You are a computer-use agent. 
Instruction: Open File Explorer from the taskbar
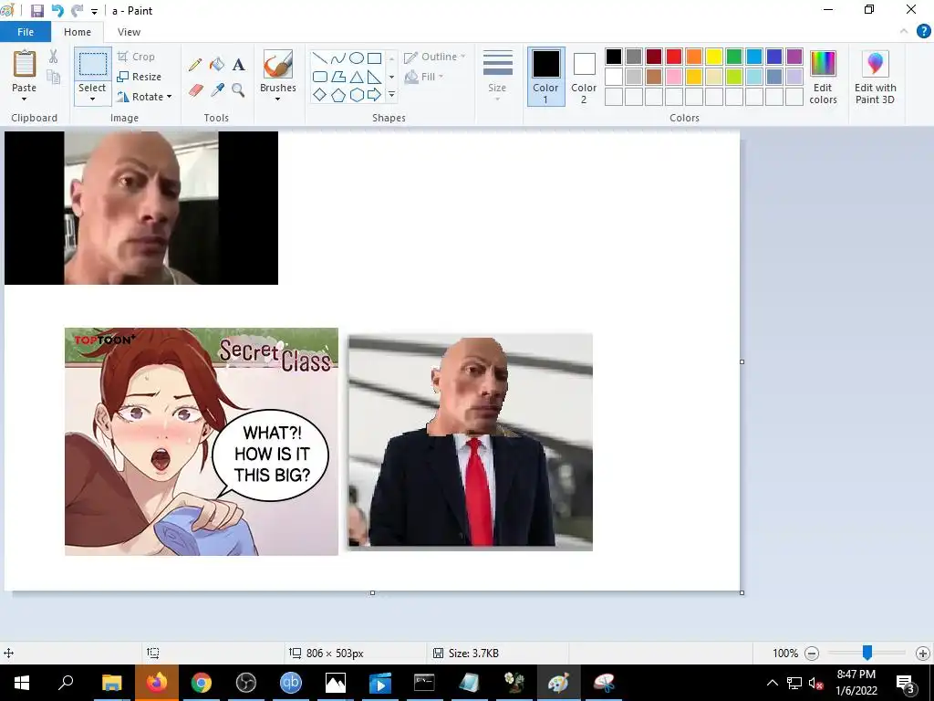click(111, 683)
